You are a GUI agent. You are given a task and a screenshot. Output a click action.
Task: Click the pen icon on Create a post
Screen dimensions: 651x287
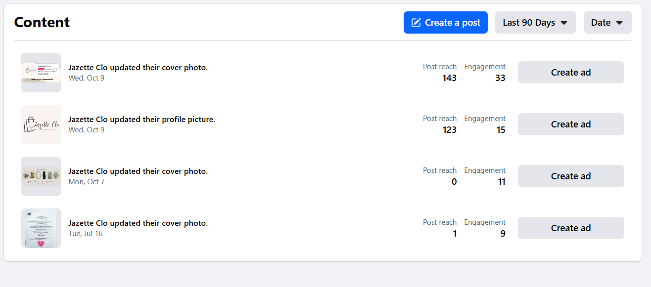point(416,22)
